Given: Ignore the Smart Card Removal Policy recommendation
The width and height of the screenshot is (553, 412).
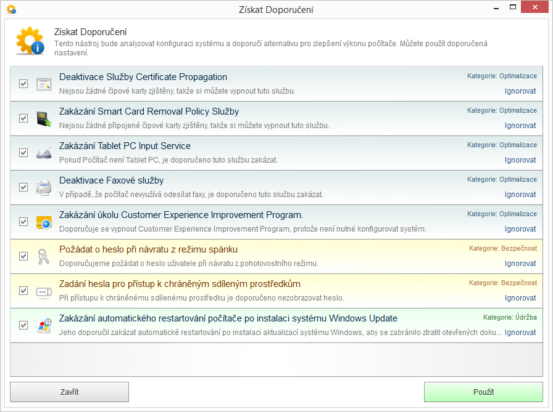Looking at the screenshot, I should pos(520,126).
